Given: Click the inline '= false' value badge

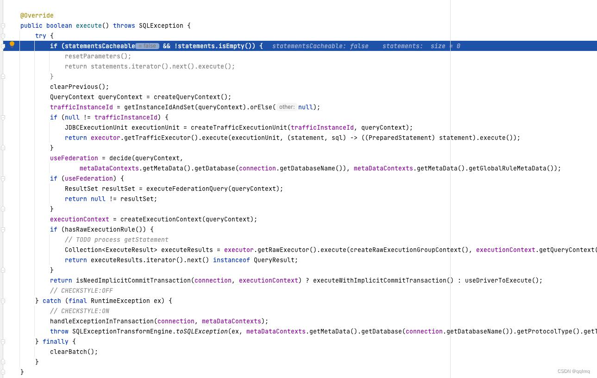Looking at the screenshot, I should click(146, 45).
